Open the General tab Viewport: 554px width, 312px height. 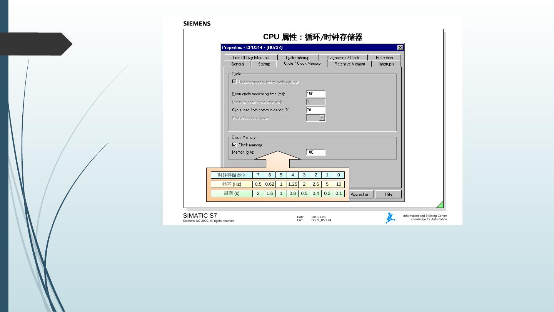(238, 64)
